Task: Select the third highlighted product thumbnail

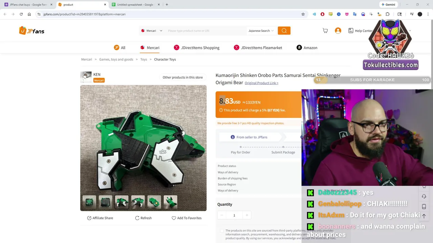Action: 122,202
